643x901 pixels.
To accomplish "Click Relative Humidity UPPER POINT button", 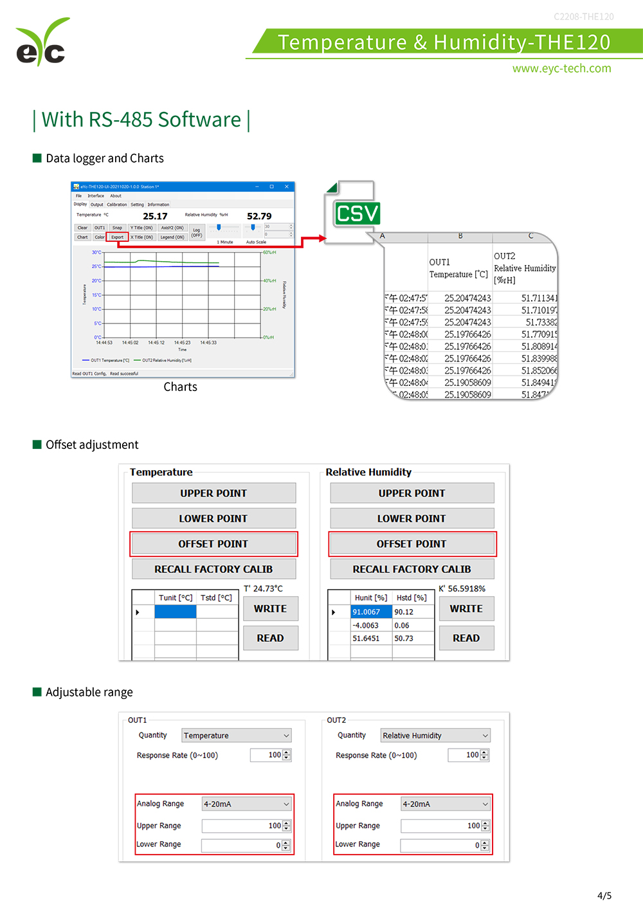I will point(412,493).
